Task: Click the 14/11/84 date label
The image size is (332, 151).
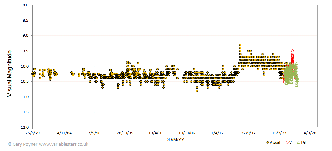Action: click(x=63, y=133)
